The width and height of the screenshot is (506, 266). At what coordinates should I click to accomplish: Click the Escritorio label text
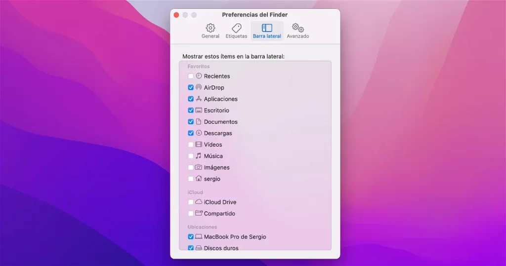(216, 110)
